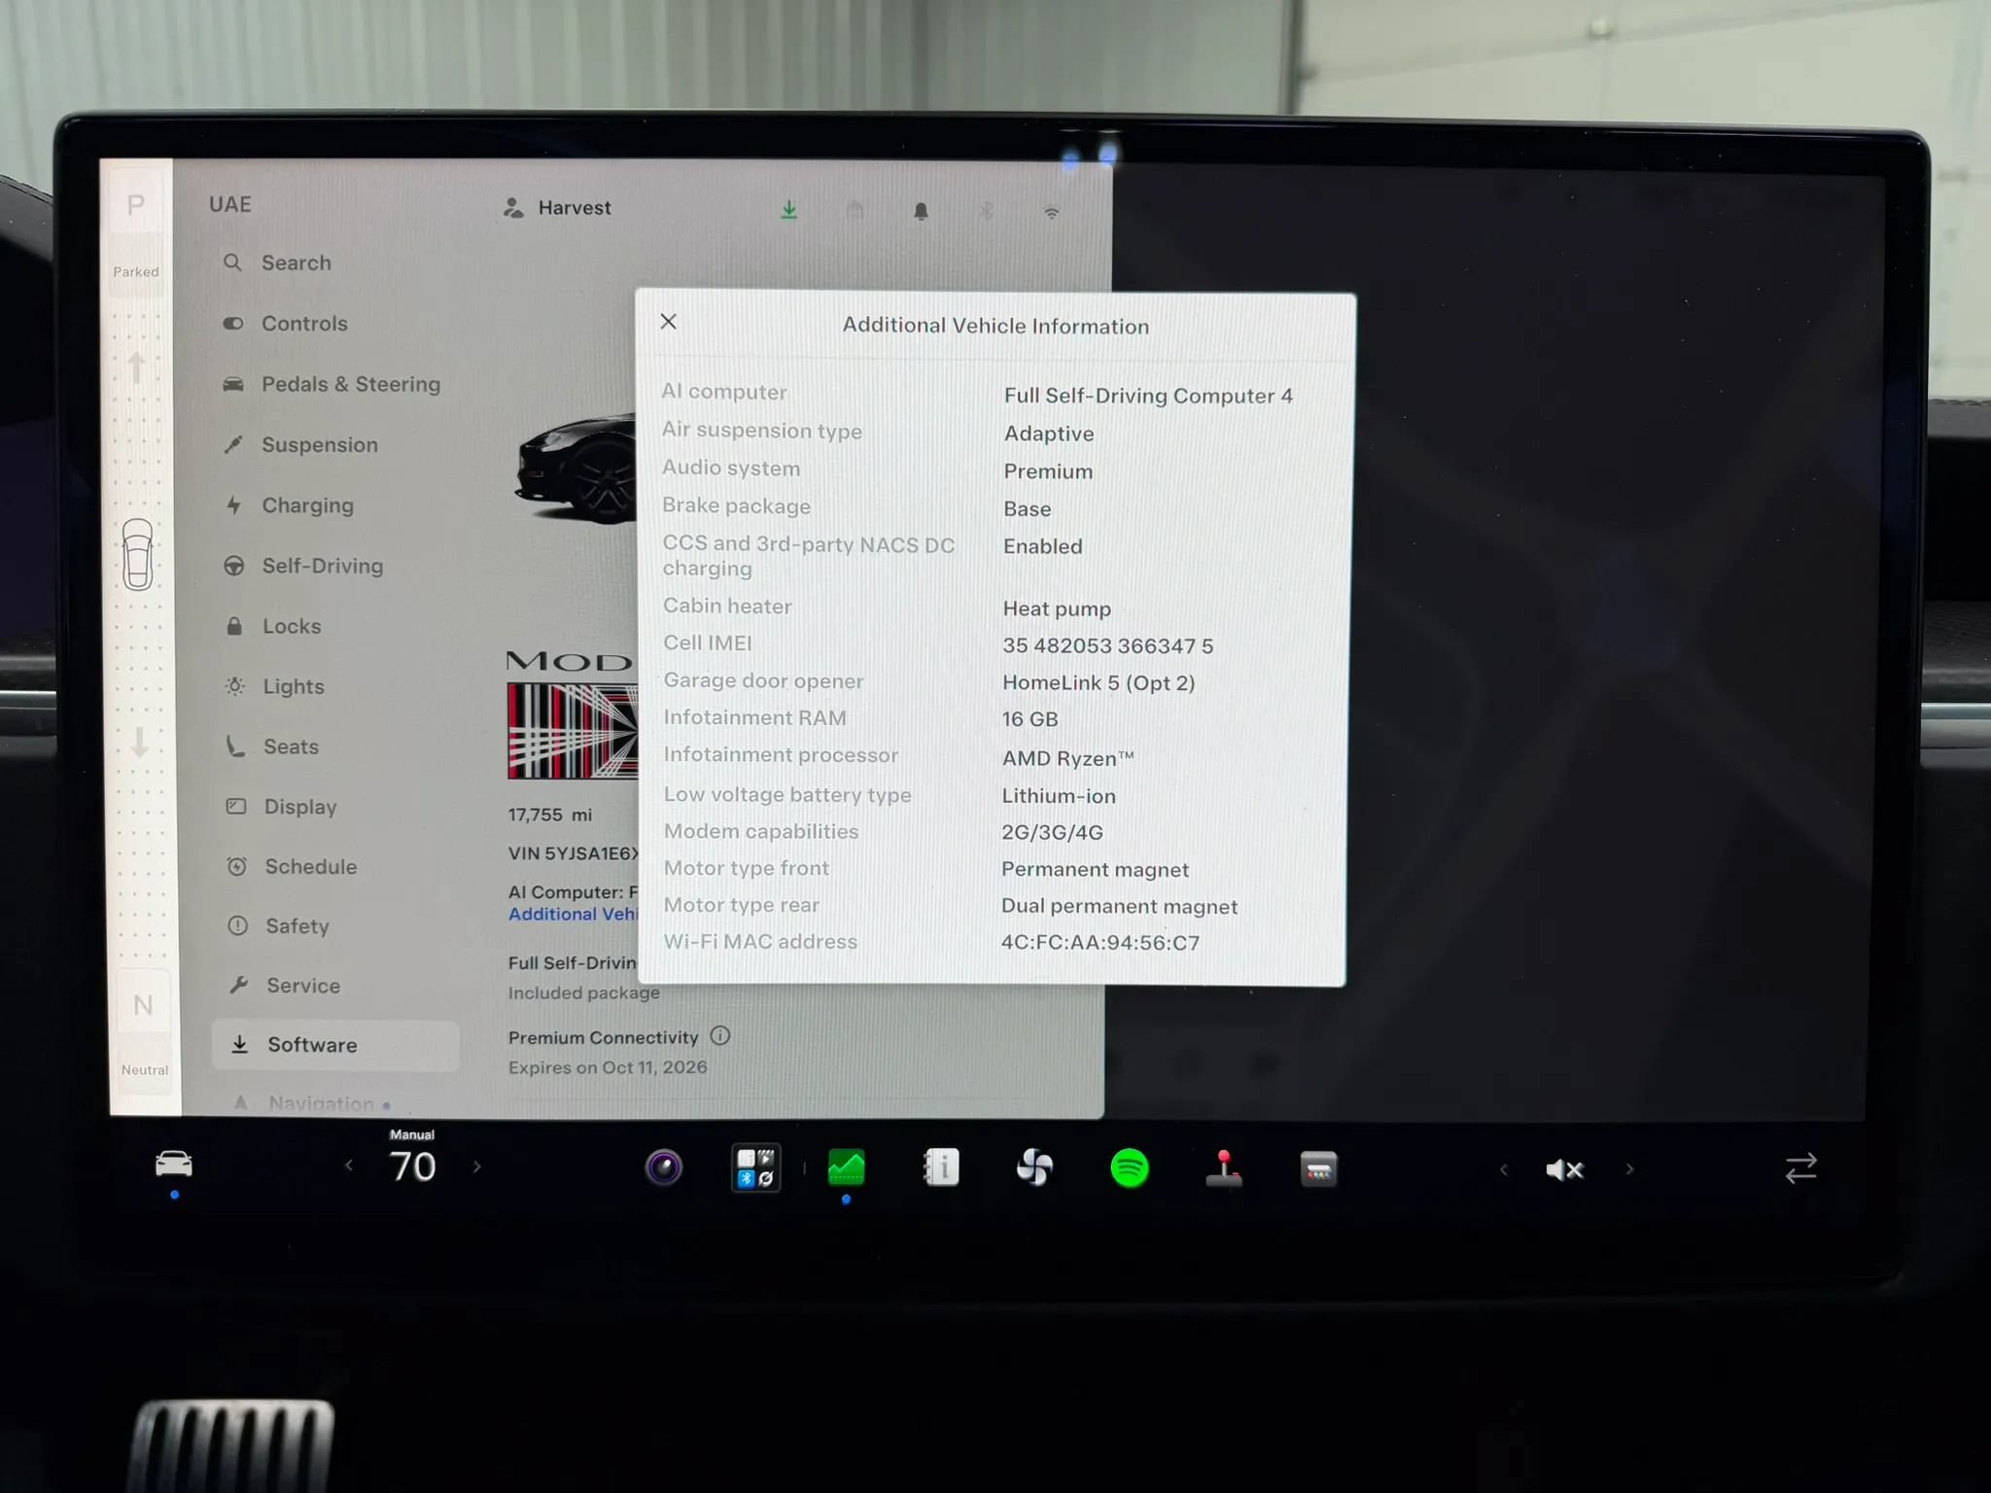Decrease volume with the left arrow
The image size is (1991, 1493).
[1504, 1169]
